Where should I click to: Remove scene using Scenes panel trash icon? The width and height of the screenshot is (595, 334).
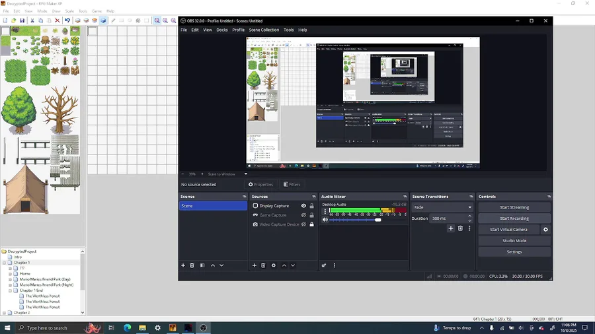click(x=192, y=265)
